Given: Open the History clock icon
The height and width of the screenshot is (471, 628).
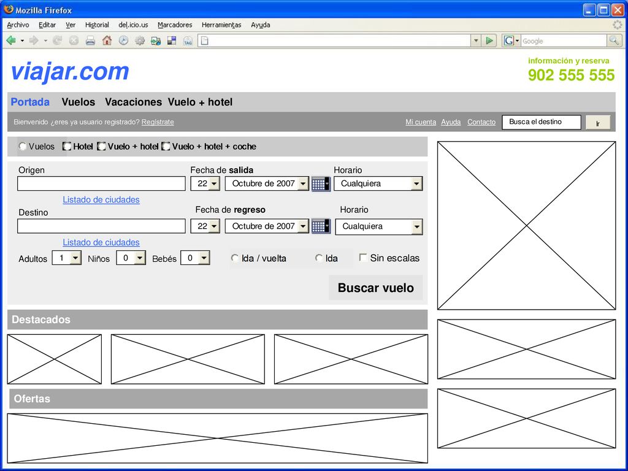Looking at the screenshot, I should pyautogui.click(x=123, y=40).
